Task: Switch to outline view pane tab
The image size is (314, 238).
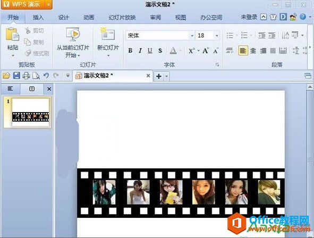Action: pos(10,89)
